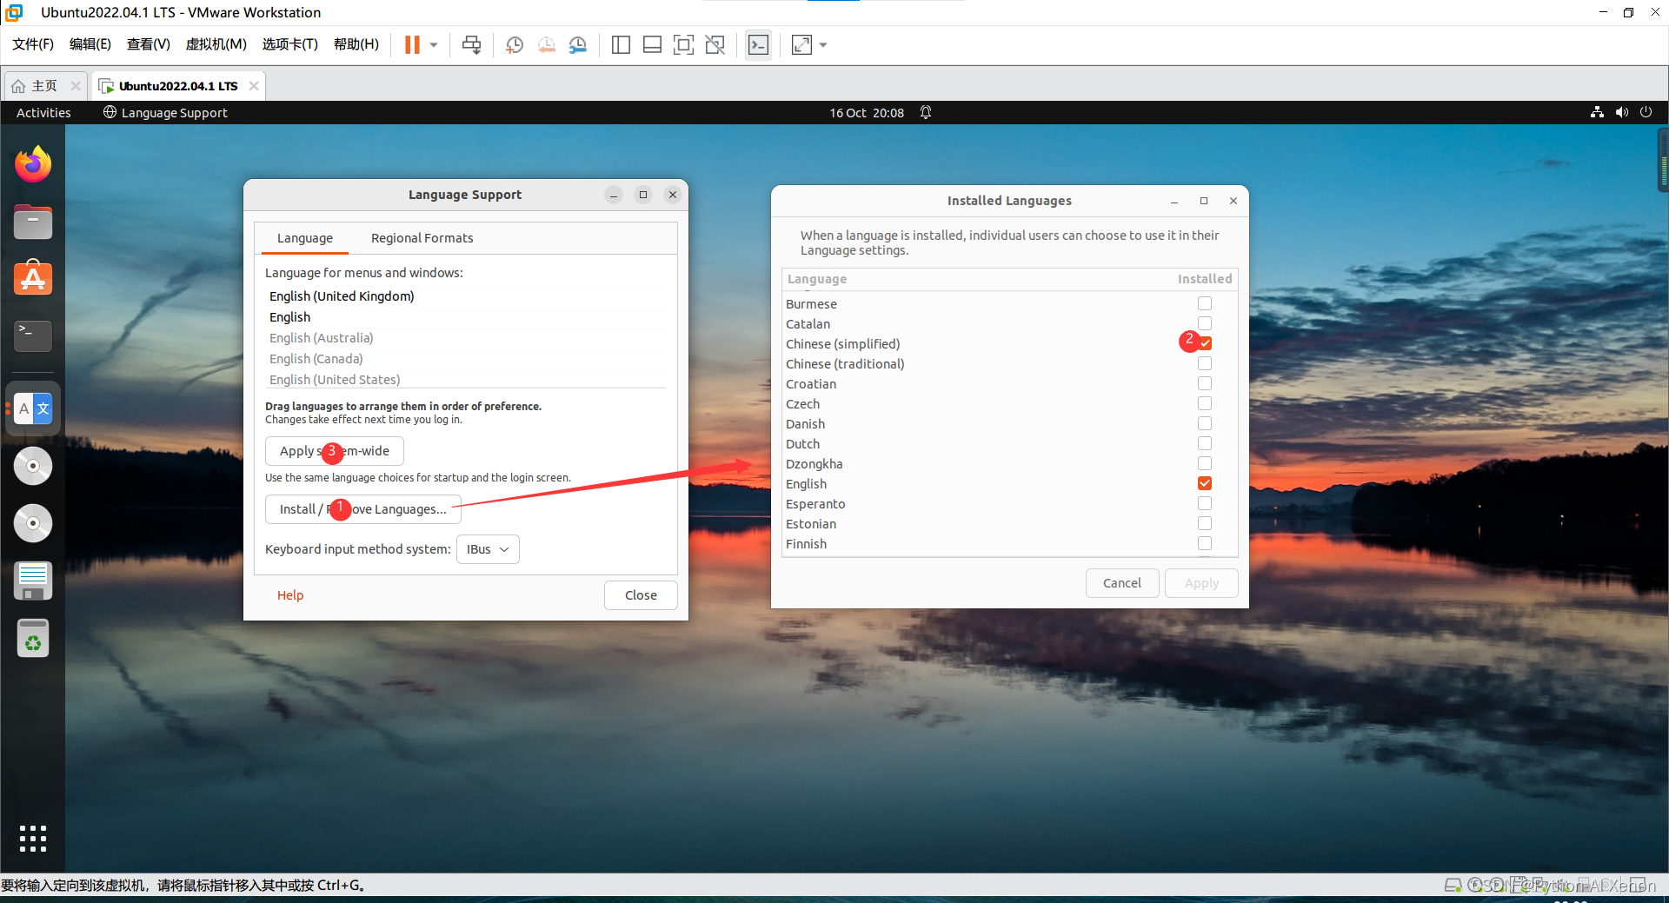The width and height of the screenshot is (1669, 903).
Task: Open the clock and calendar panel
Action: (867, 113)
